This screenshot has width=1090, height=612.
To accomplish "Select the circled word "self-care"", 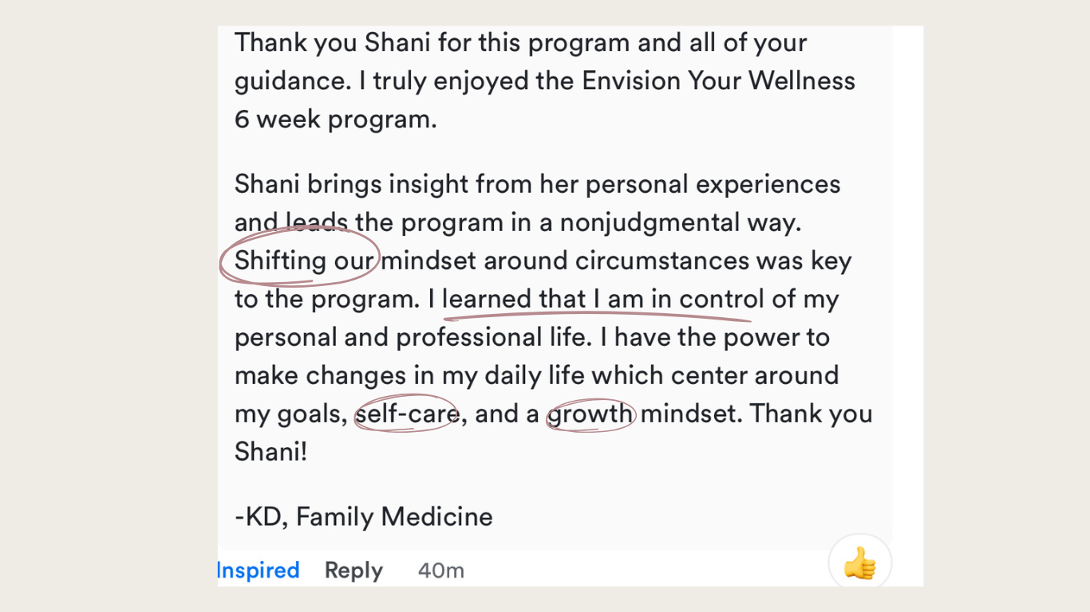I will tap(407, 414).
